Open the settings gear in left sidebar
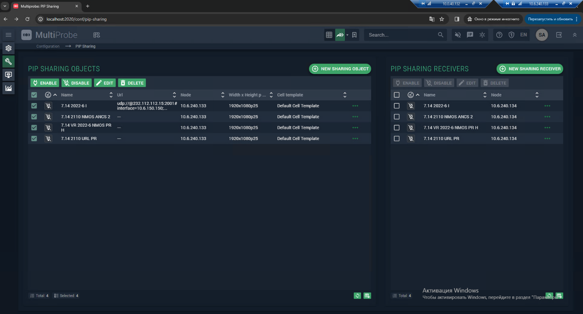Viewport: 583px width, 314px height. 8,48
